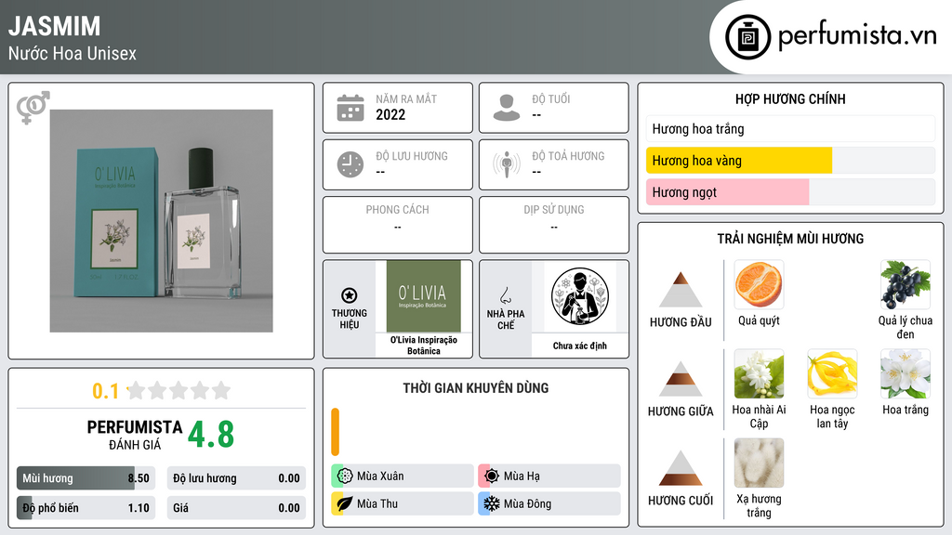Click the green 4.8 Perfumista score

211,435
